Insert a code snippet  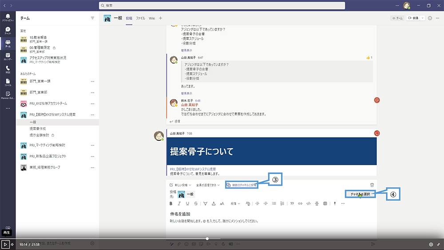309,203
